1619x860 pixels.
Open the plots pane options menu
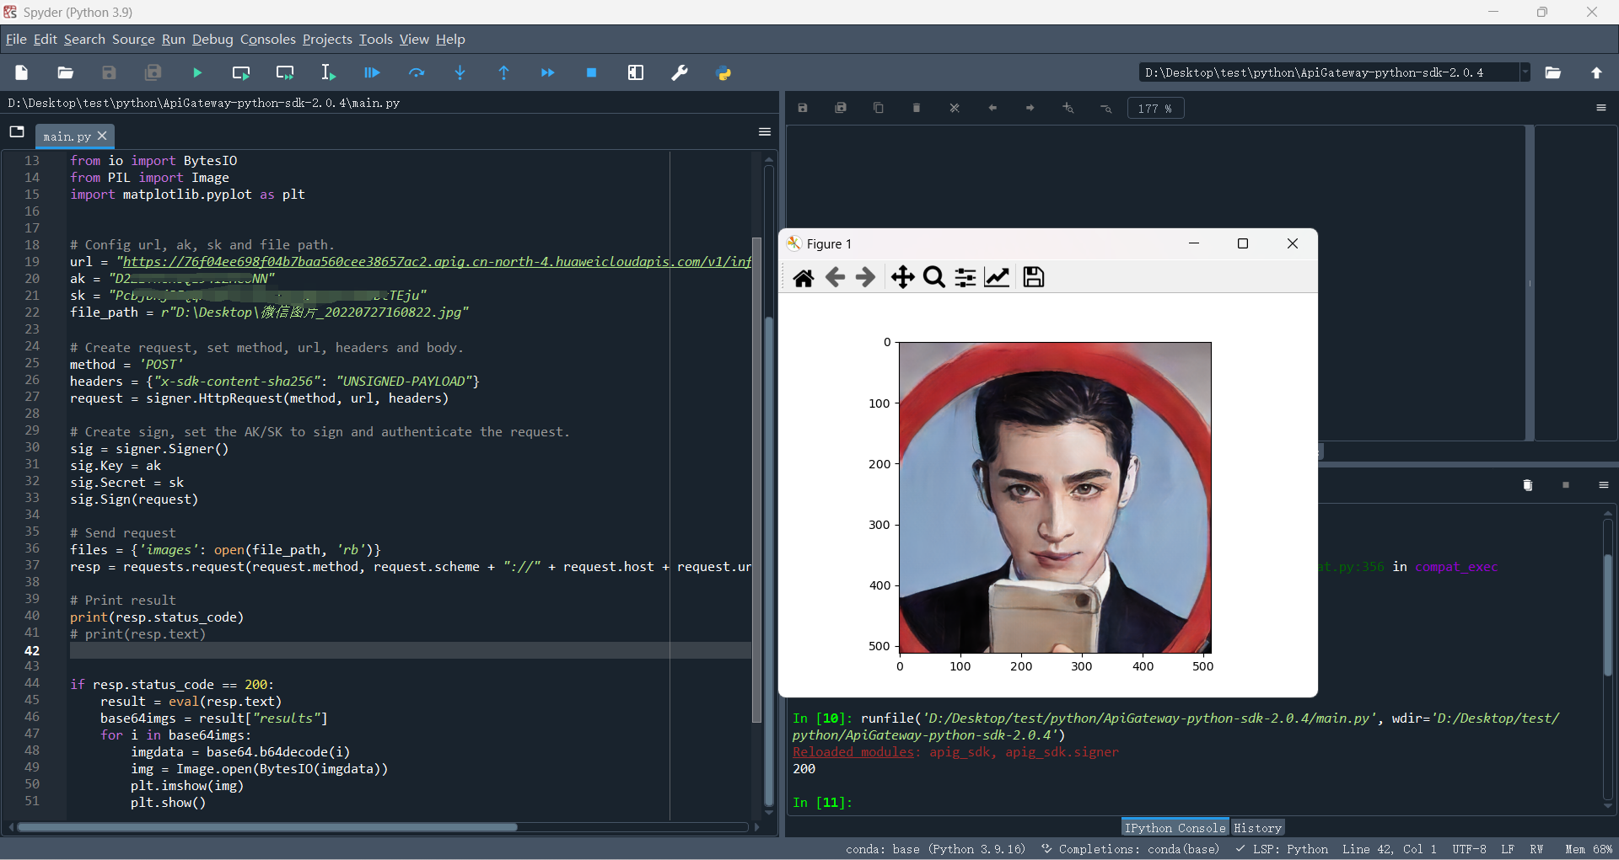point(1600,108)
